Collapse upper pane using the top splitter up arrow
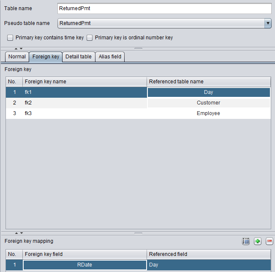The height and width of the screenshot is (272, 275). click(16, 49)
